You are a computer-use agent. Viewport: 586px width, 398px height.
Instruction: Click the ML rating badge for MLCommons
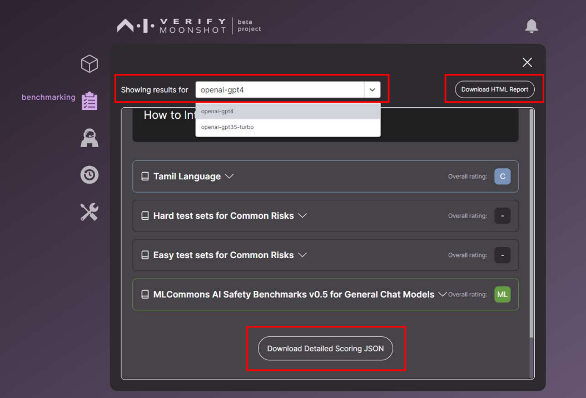coord(502,294)
